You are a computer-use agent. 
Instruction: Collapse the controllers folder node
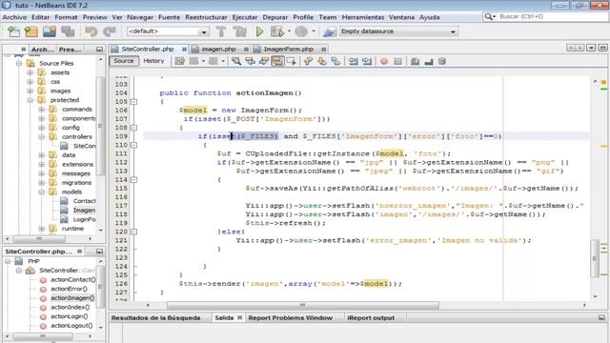coord(41,137)
